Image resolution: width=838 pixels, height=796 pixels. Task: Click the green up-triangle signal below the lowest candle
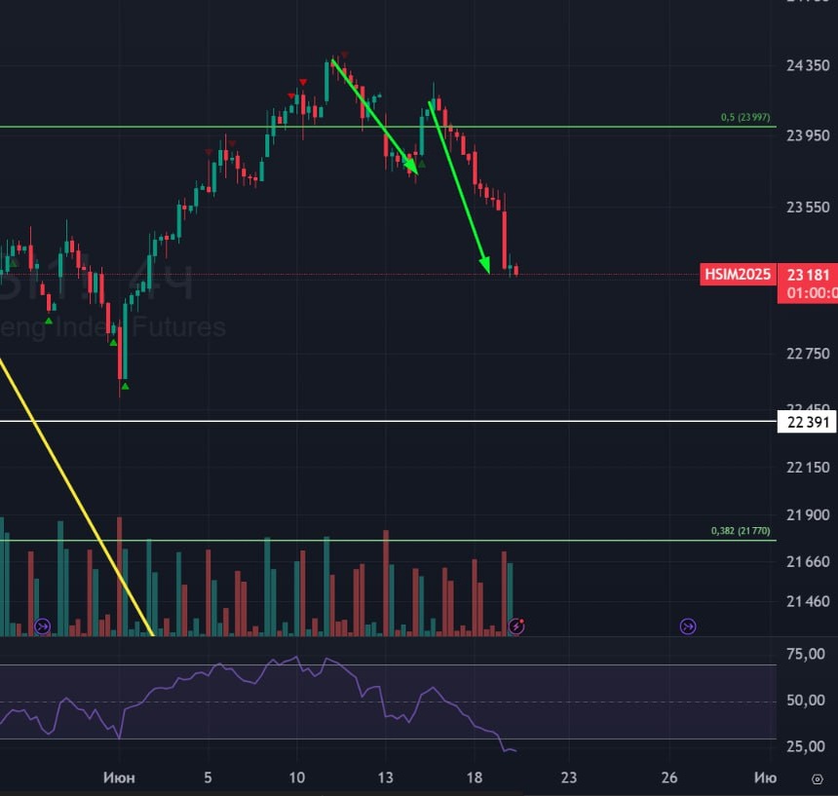pyautogui.click(x=125, y=386)
